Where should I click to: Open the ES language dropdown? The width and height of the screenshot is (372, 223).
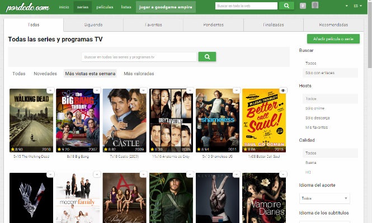[x=358, y=6]
